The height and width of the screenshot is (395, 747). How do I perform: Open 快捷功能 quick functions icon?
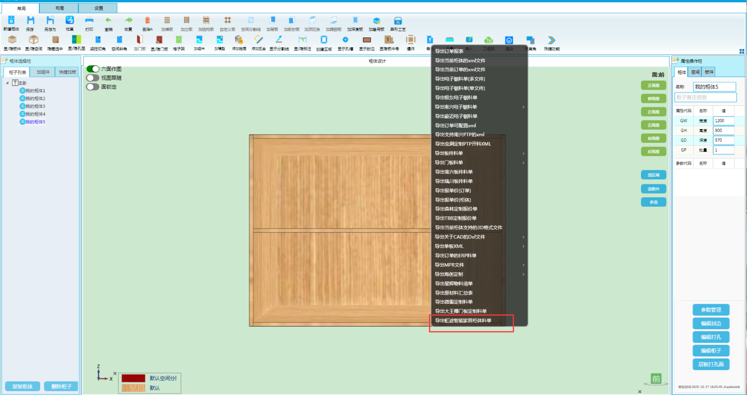pos(551,41)
